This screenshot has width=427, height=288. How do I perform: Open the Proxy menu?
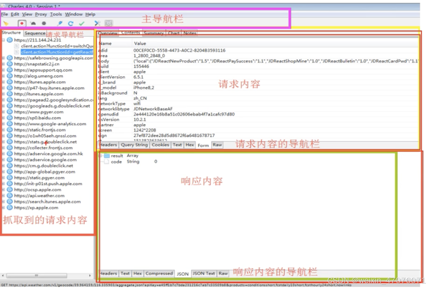(41, 14)
